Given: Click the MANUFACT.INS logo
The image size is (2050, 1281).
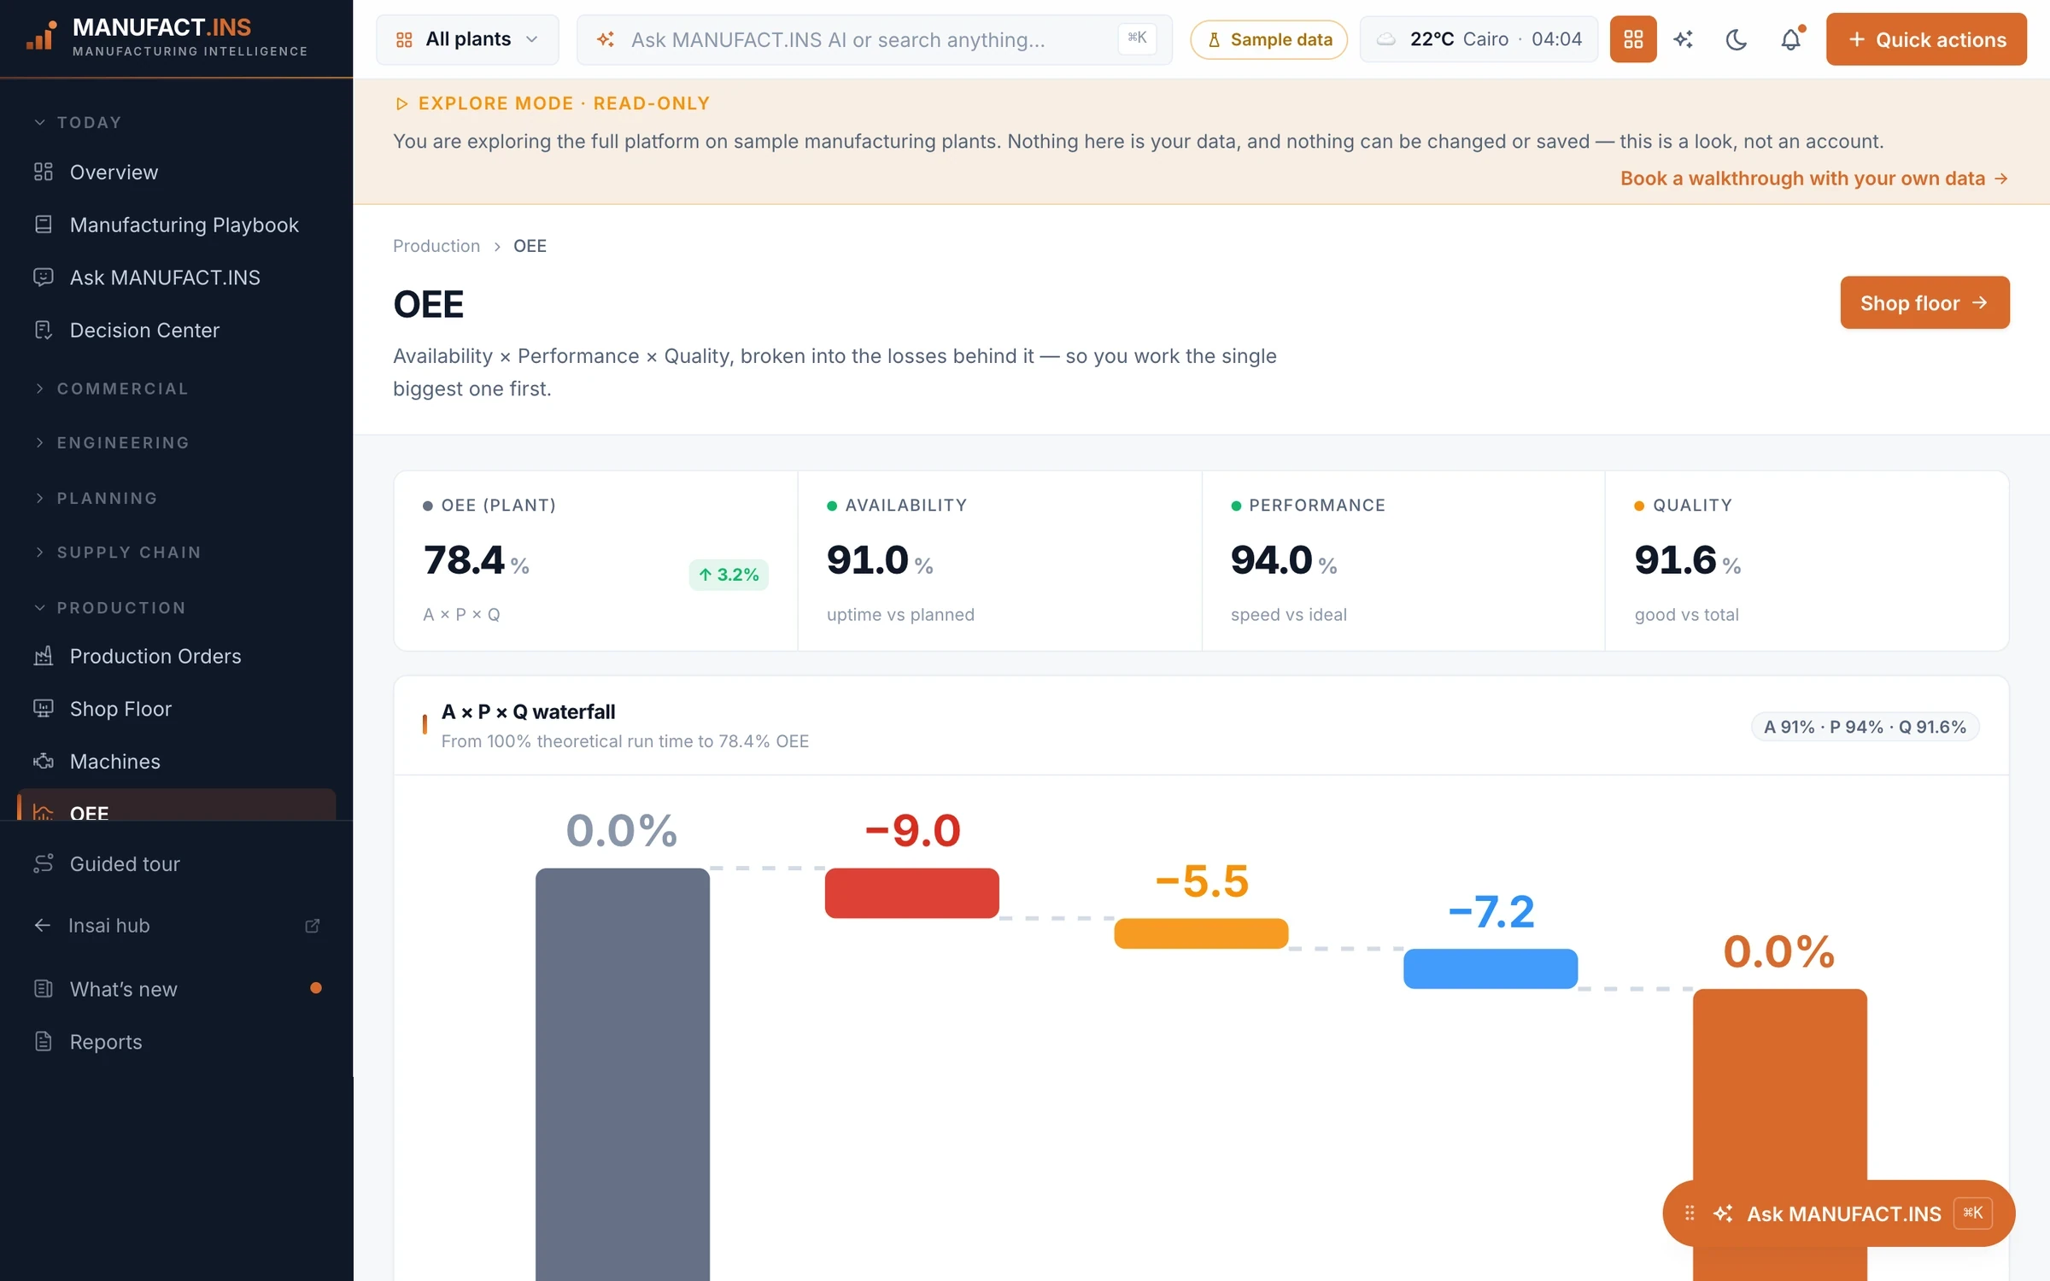Looking at the screenshot, I should coord(167,38).
